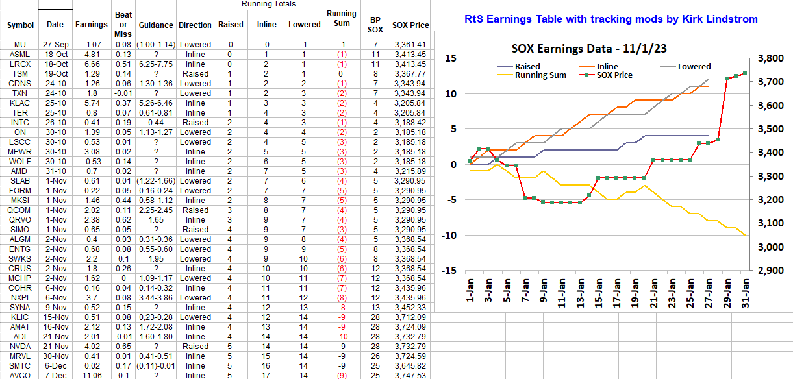The height and width of the screenshot is (379, 793).
Task: Click the Raised legend entry in chart
Action: pos(527,66)
